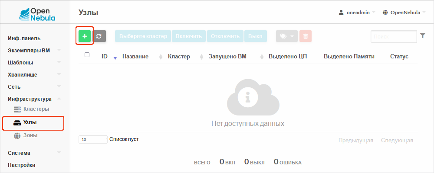The height and width of the screenshot is (173, 434).
Task: Open the oneadmin user menu
Action: 357,13
